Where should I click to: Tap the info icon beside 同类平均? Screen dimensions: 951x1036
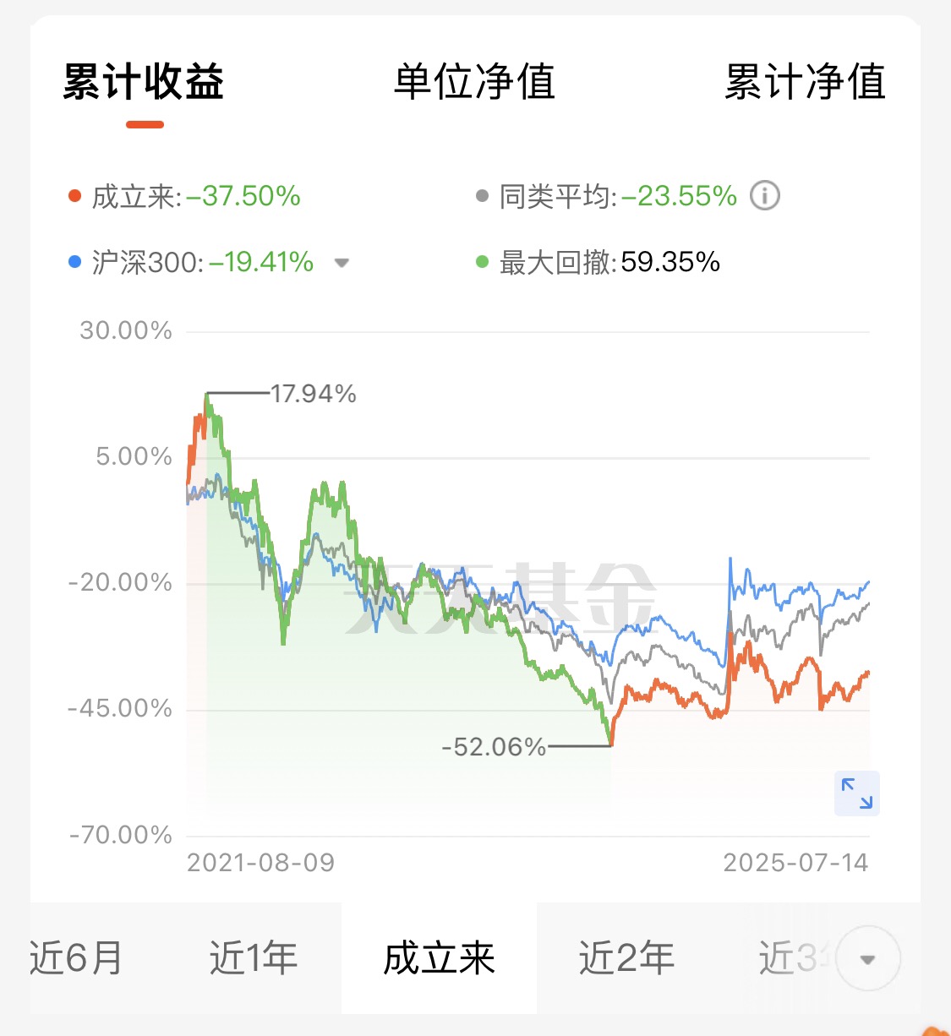[765, 196]
